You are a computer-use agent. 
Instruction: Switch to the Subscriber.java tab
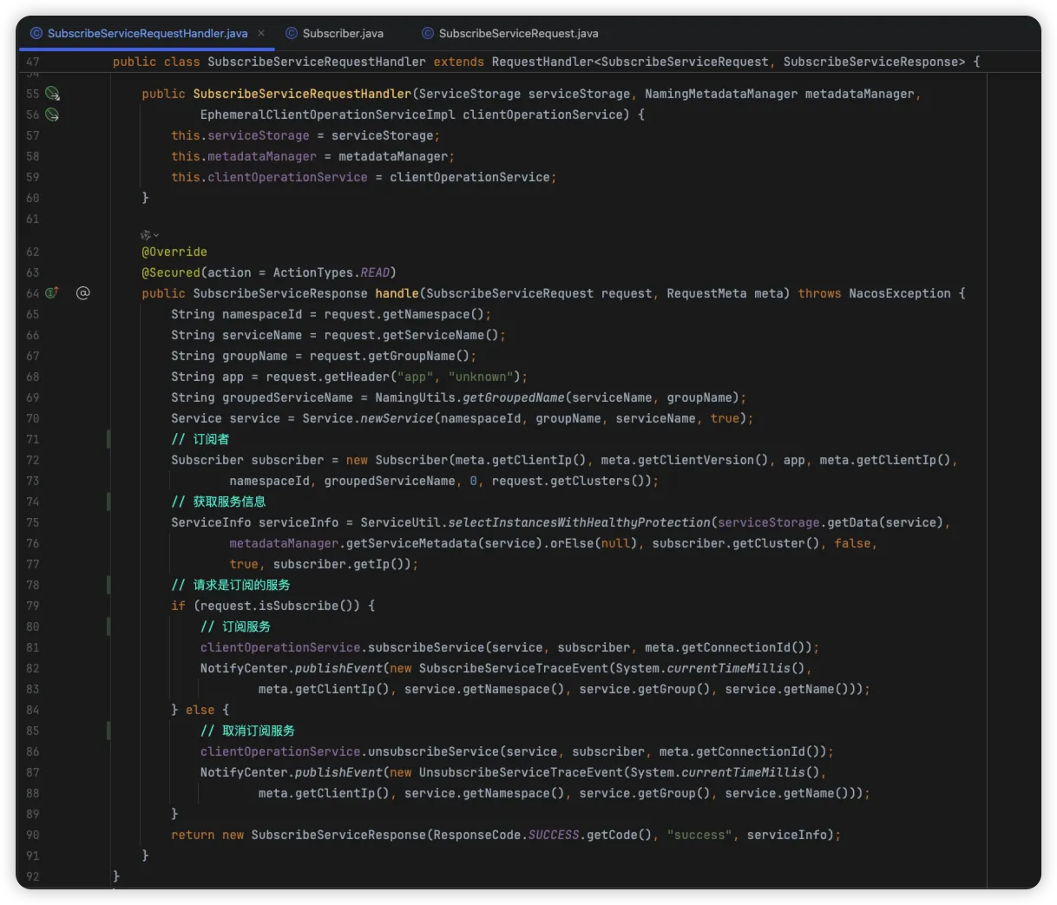pos(342,33)
